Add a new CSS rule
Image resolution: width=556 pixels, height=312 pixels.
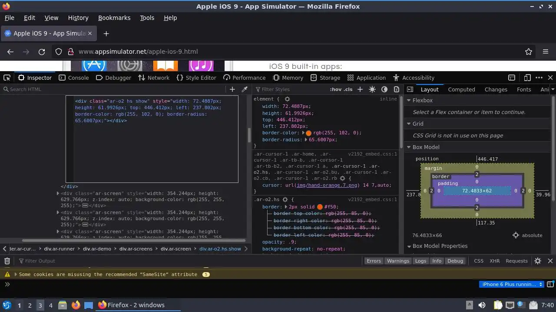(x=360, y=89)
